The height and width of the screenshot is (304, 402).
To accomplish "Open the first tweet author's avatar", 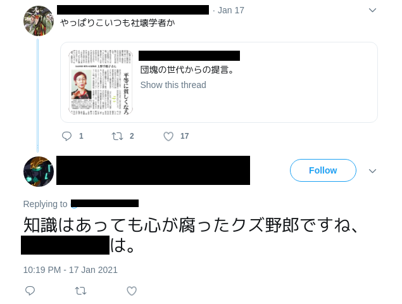I will pyautogui.click(x=39, y=21).
